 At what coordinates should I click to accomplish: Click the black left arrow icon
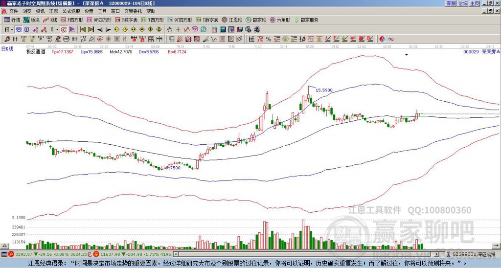point(100,30)
